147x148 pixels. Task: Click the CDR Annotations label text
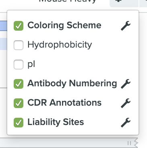coord(64,103)
